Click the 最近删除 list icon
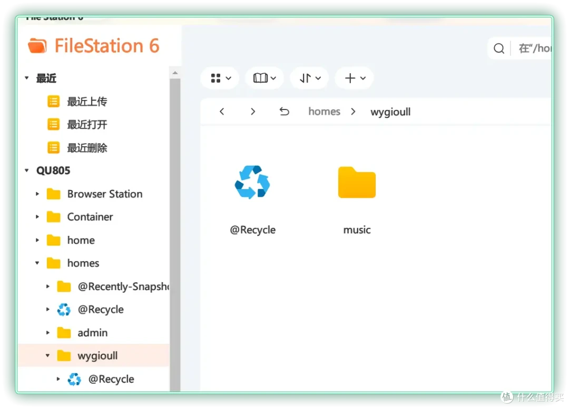Screen dimensions: 569x409 [x=53, y=148]
